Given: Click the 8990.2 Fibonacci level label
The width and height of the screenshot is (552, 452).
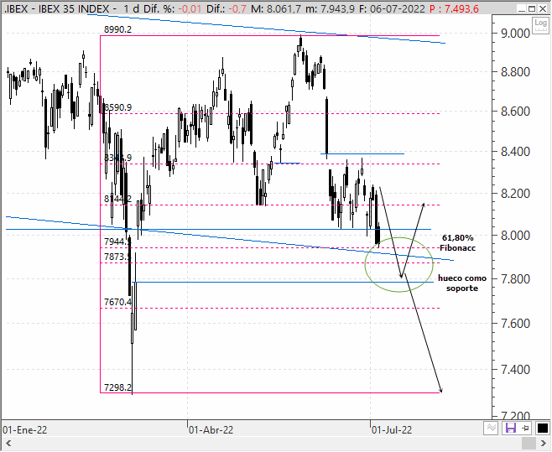Looking at the screenshot, I should 118,29.
